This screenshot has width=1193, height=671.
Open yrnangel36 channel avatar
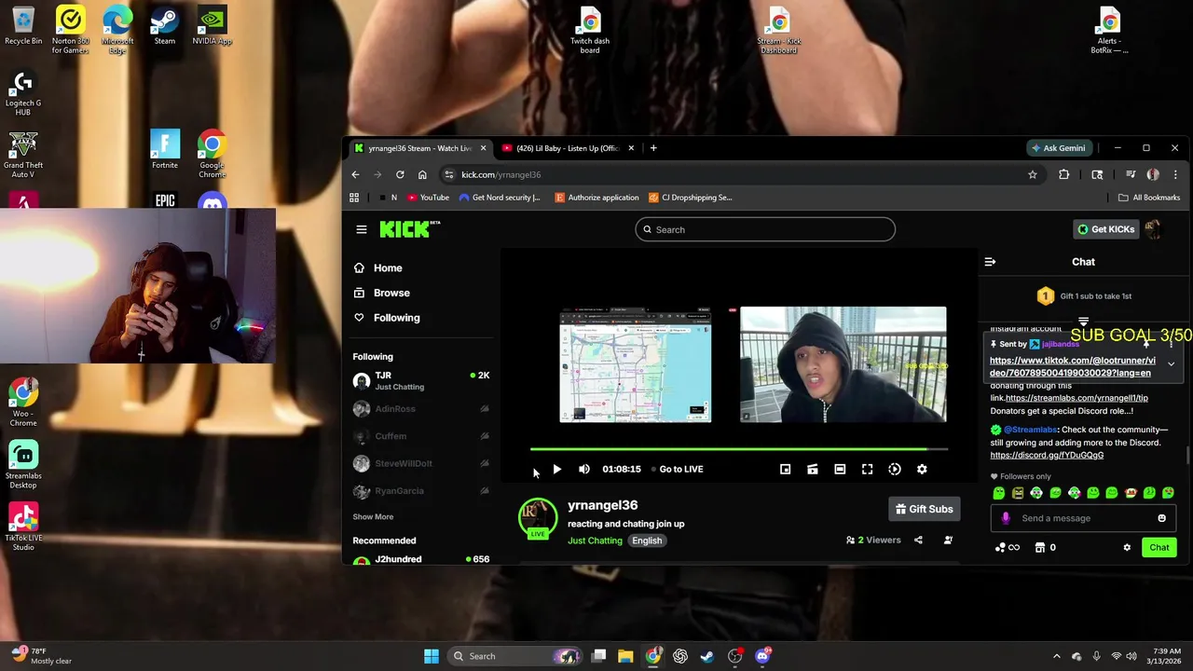[538, 518]
